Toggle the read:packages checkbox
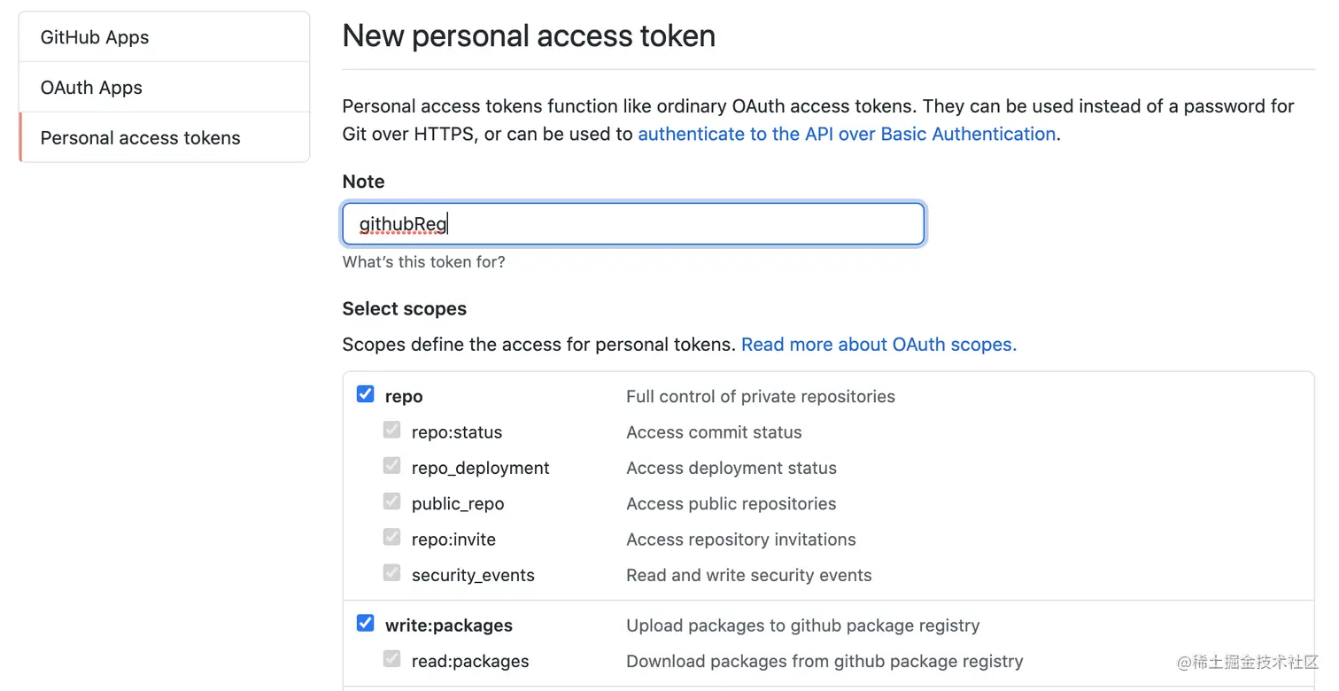 click(x=391, y=659)
